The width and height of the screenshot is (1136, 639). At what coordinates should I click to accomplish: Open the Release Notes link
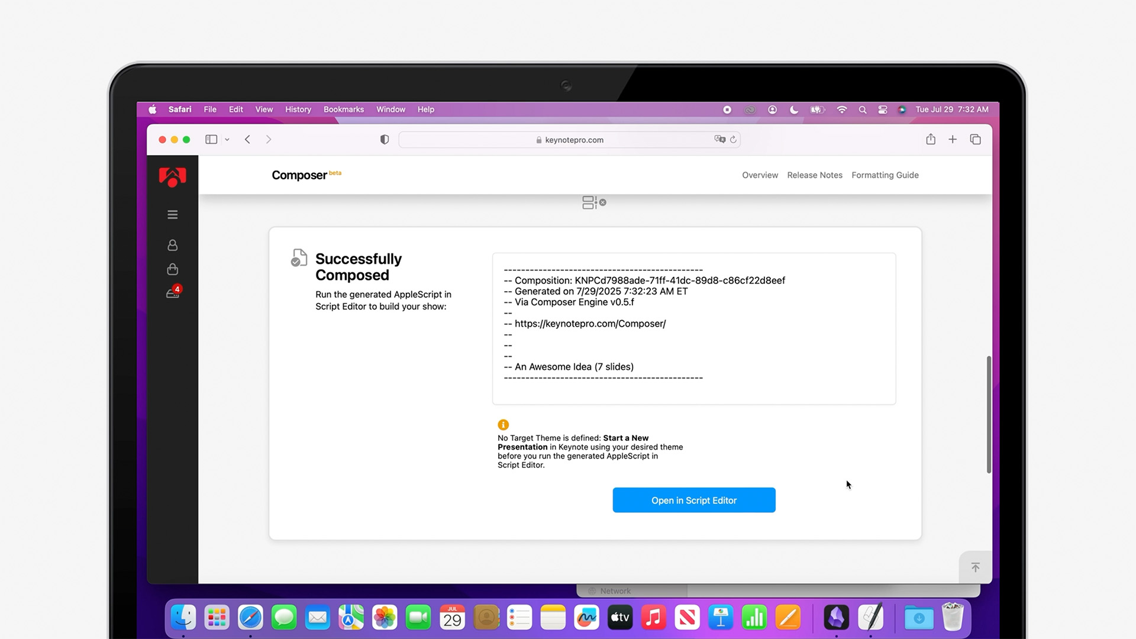pyautogui.click(x=815, y=175)
